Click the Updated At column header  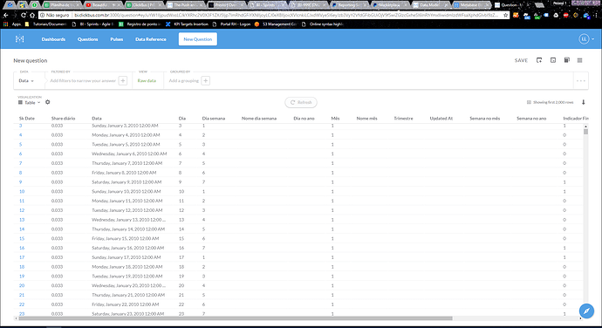coord(441,119)
